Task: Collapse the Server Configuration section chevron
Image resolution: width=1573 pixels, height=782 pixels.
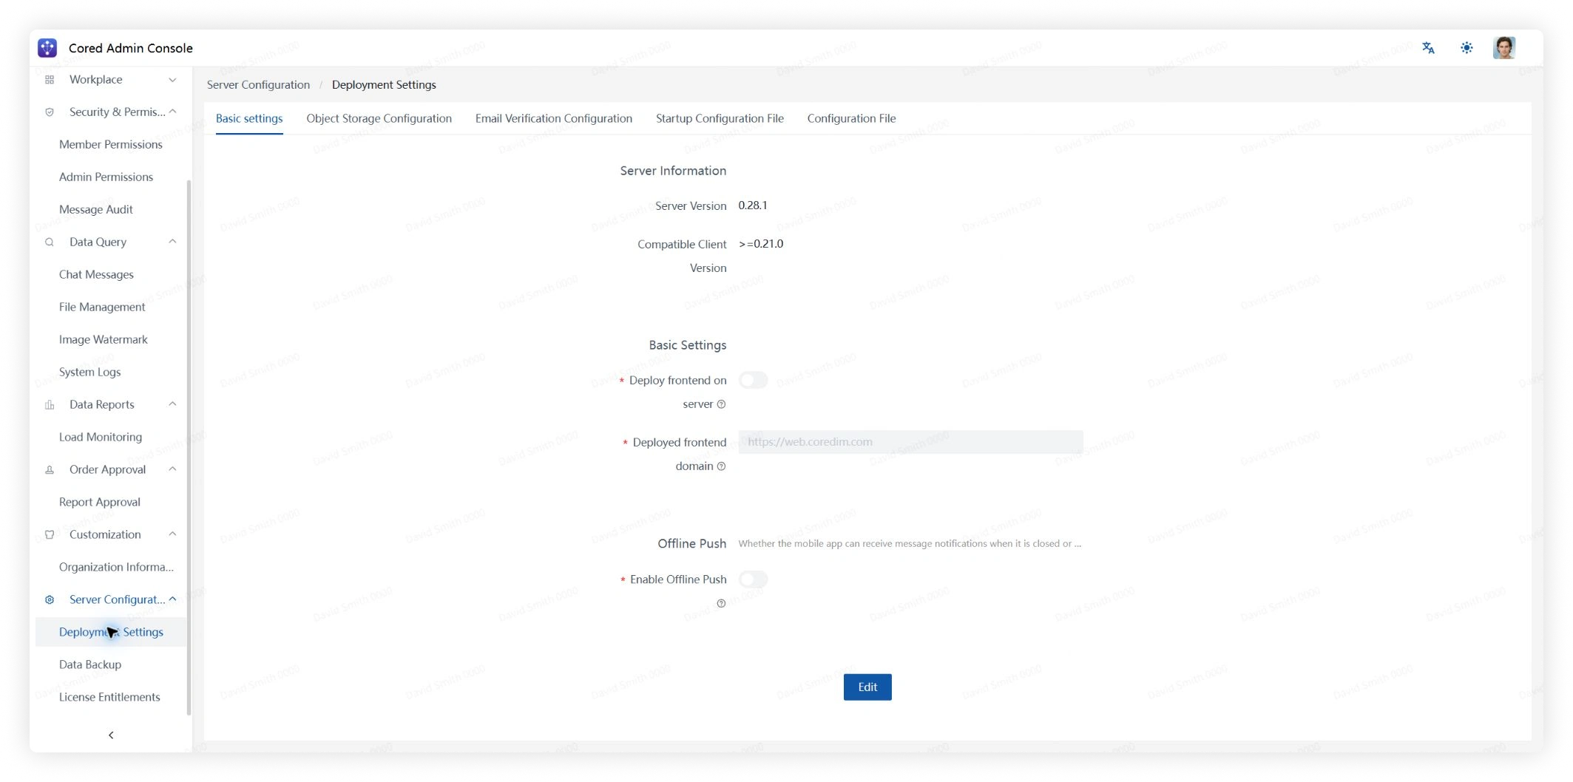Action: (x=172, y=599)
